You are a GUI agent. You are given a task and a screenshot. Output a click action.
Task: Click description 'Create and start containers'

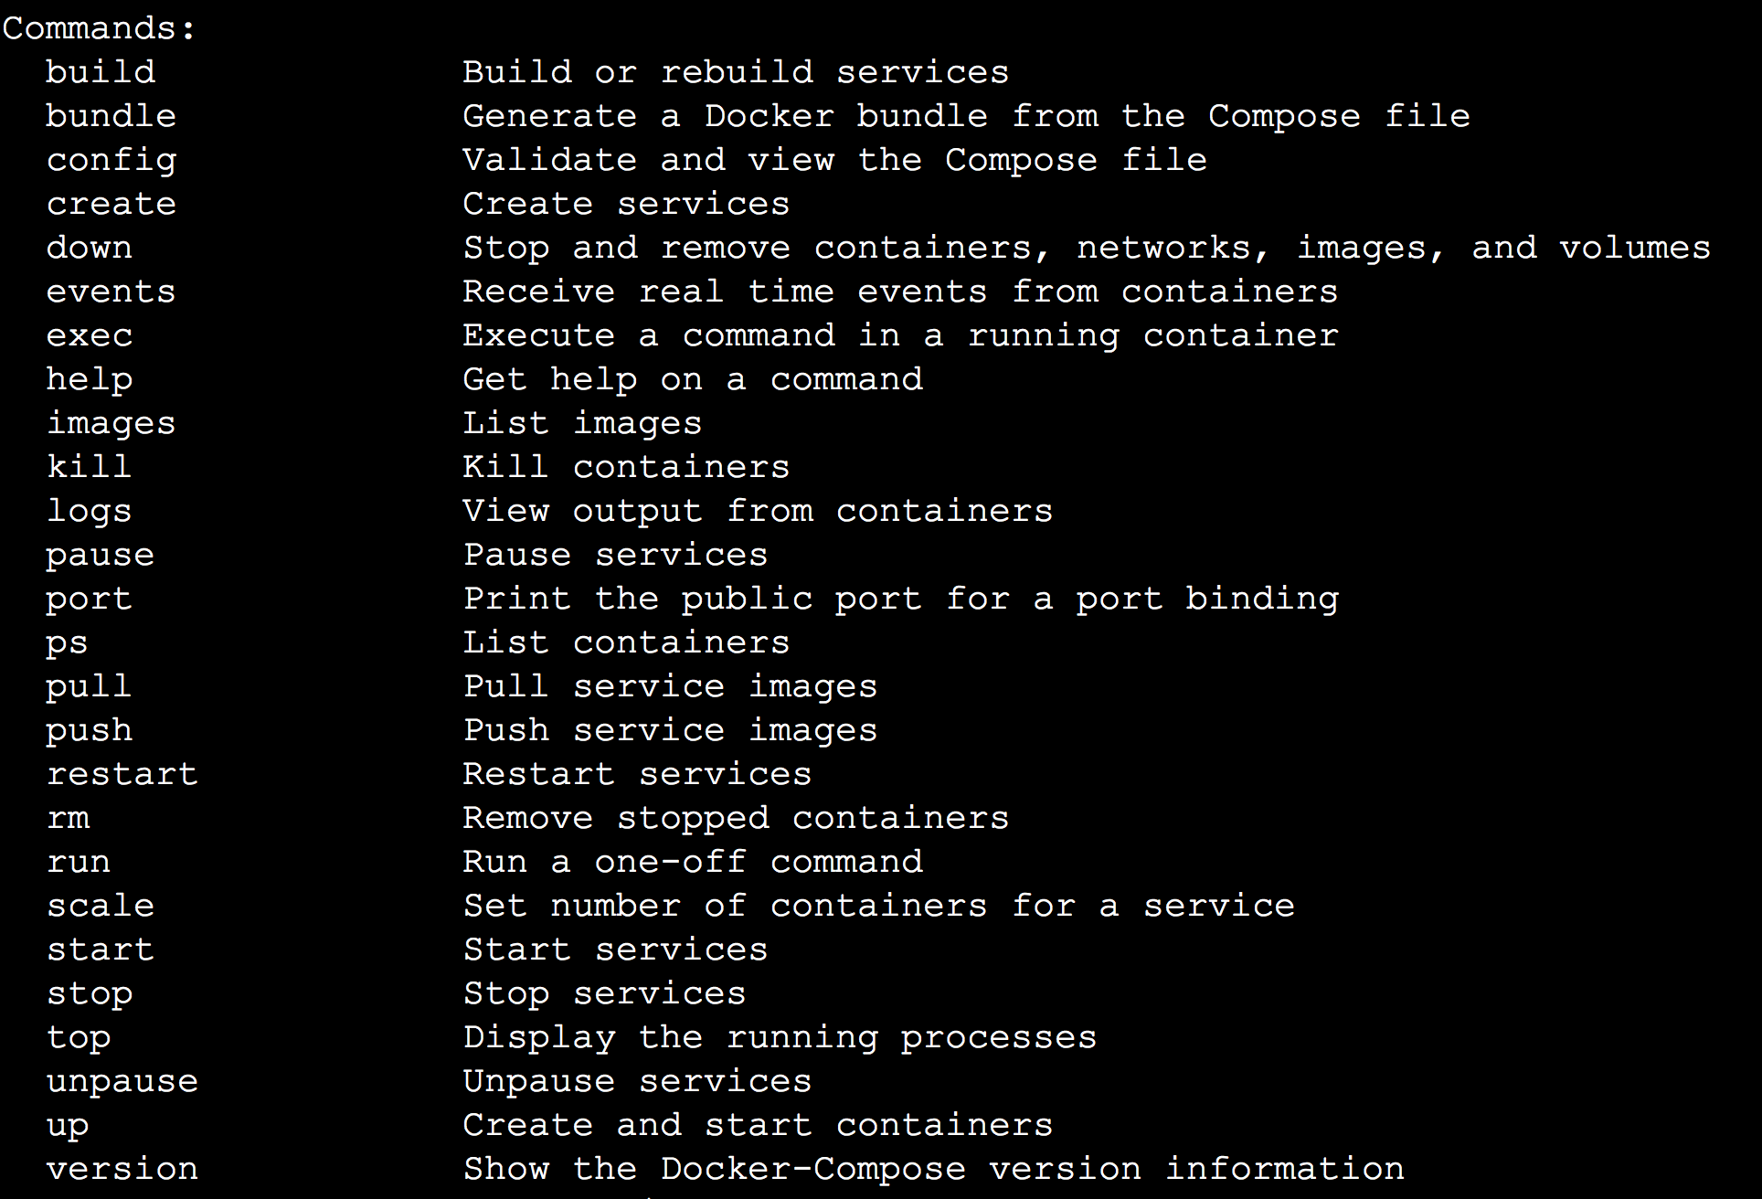tap(758, 1124)
